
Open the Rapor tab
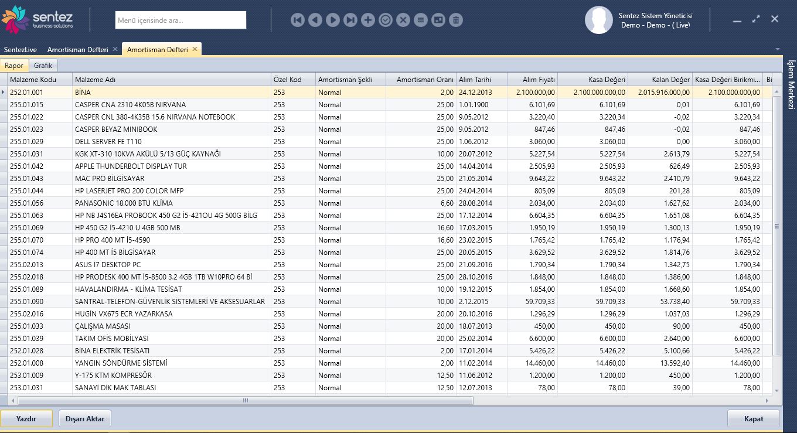tap(14, 66)
